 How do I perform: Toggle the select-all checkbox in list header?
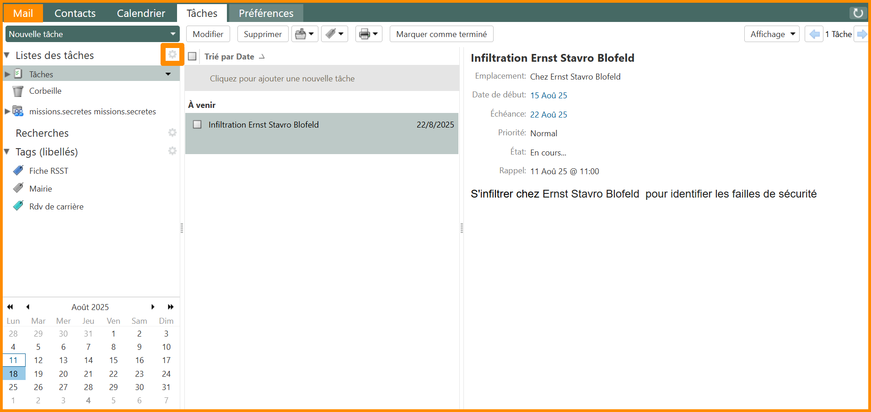193,57
